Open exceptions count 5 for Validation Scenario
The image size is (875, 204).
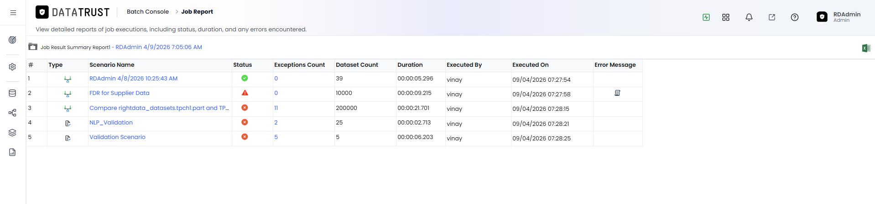pyautogui.click(x=276, y=137)
